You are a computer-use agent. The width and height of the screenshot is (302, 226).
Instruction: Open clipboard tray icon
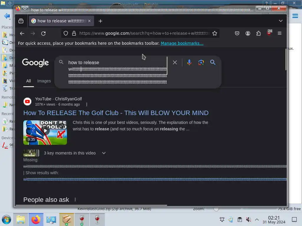pos(239,220)
